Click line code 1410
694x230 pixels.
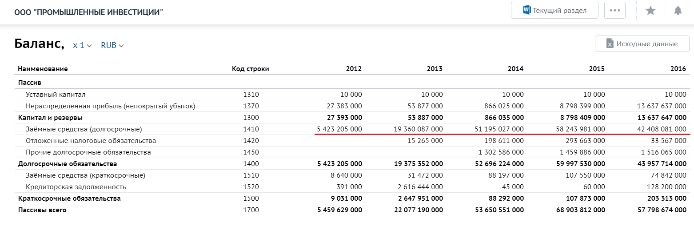click(251, 129)
